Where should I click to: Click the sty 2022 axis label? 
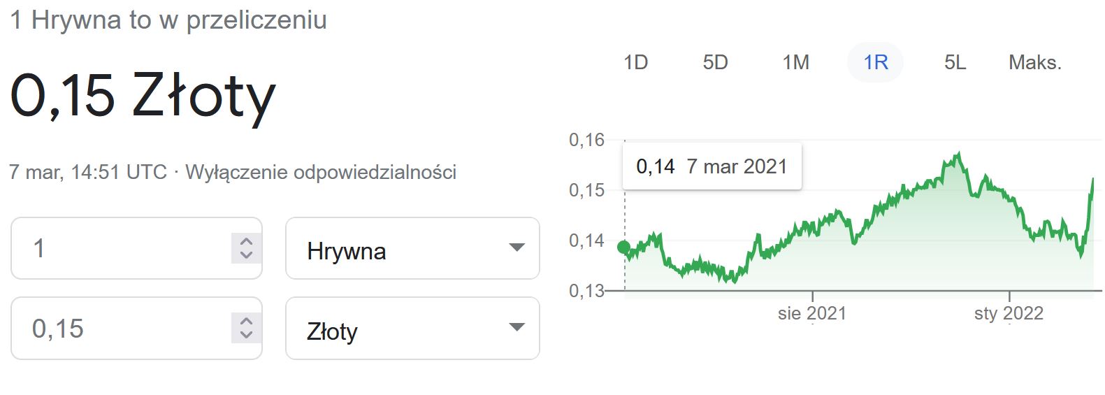pyautogui.click(x=1009, y=313)
